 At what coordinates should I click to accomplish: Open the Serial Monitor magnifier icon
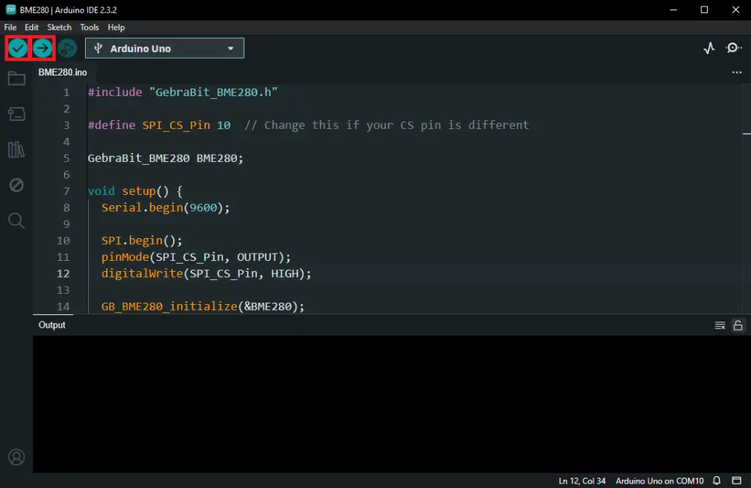pos(733,48)
